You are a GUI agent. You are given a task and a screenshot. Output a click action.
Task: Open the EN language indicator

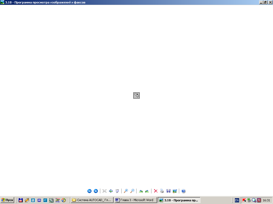tap(237, 200)
